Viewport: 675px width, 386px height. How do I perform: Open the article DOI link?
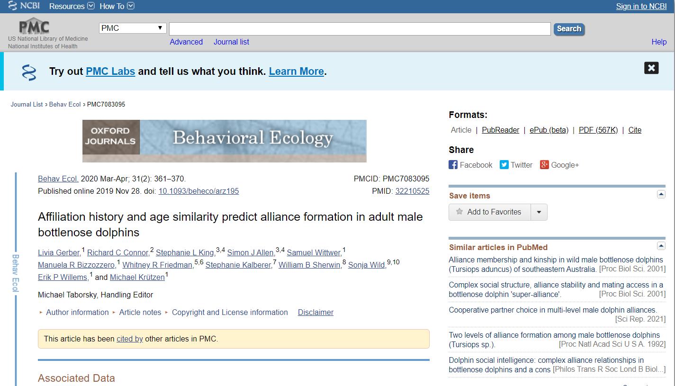tap(198, 191)
